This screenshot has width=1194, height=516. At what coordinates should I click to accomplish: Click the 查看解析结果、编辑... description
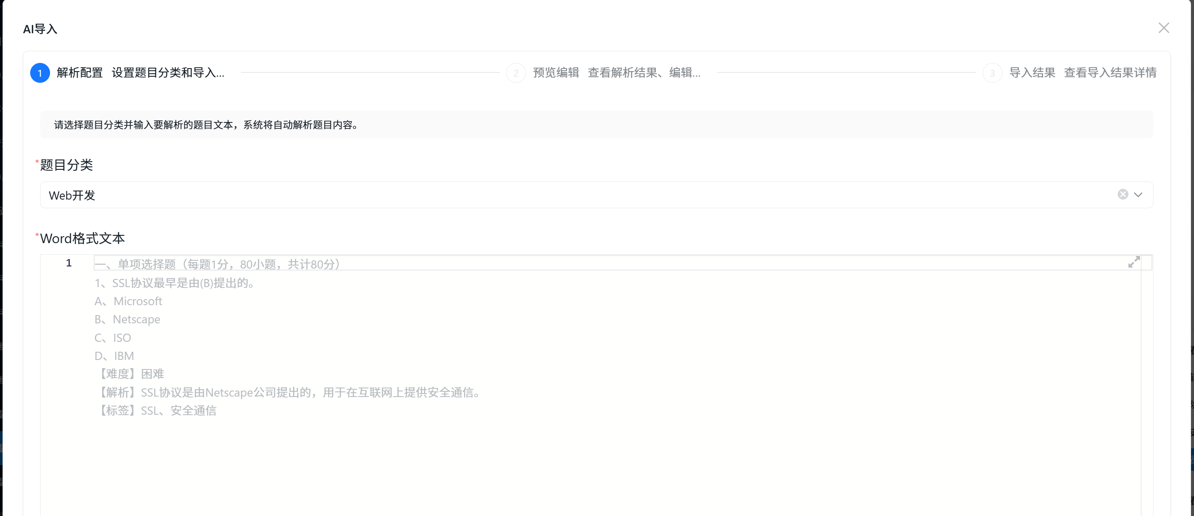pos(644,73)
